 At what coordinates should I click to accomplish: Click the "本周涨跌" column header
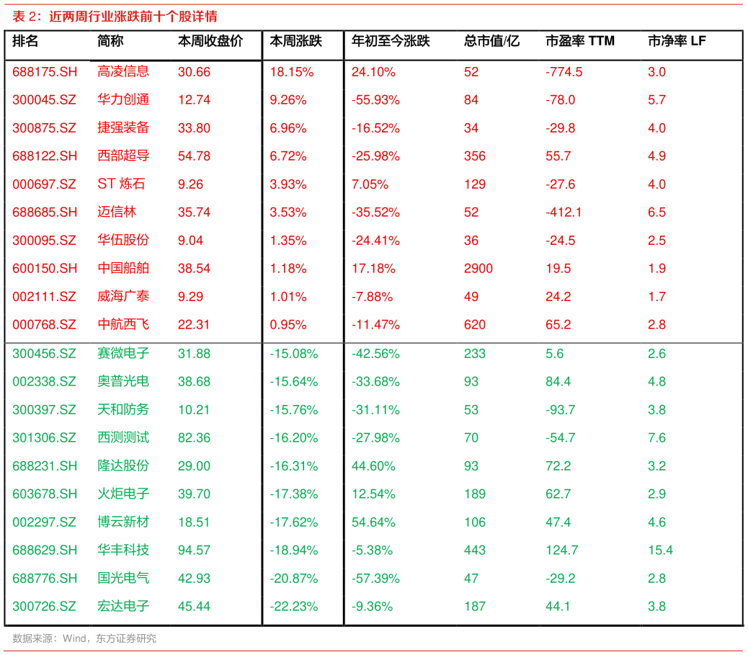click(x=295, y=41)
